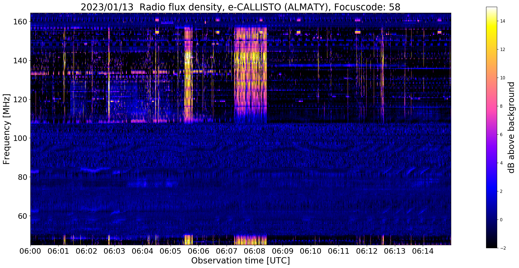519x268 pixels.
Task: Click the 60 MHz frequency tick label
Action: click(x=22, y=216)
